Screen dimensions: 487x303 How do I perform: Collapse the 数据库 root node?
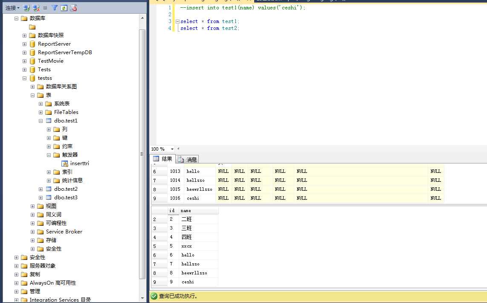[17, 18]
